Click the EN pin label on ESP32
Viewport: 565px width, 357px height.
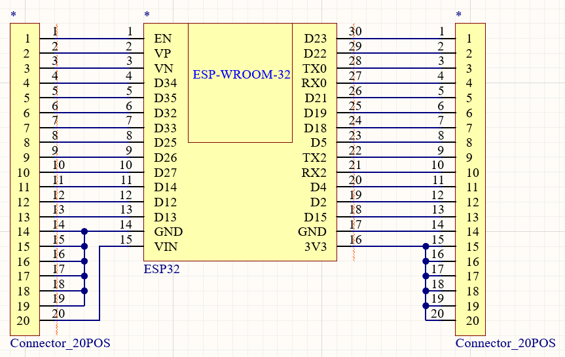[x=163, y=39]
